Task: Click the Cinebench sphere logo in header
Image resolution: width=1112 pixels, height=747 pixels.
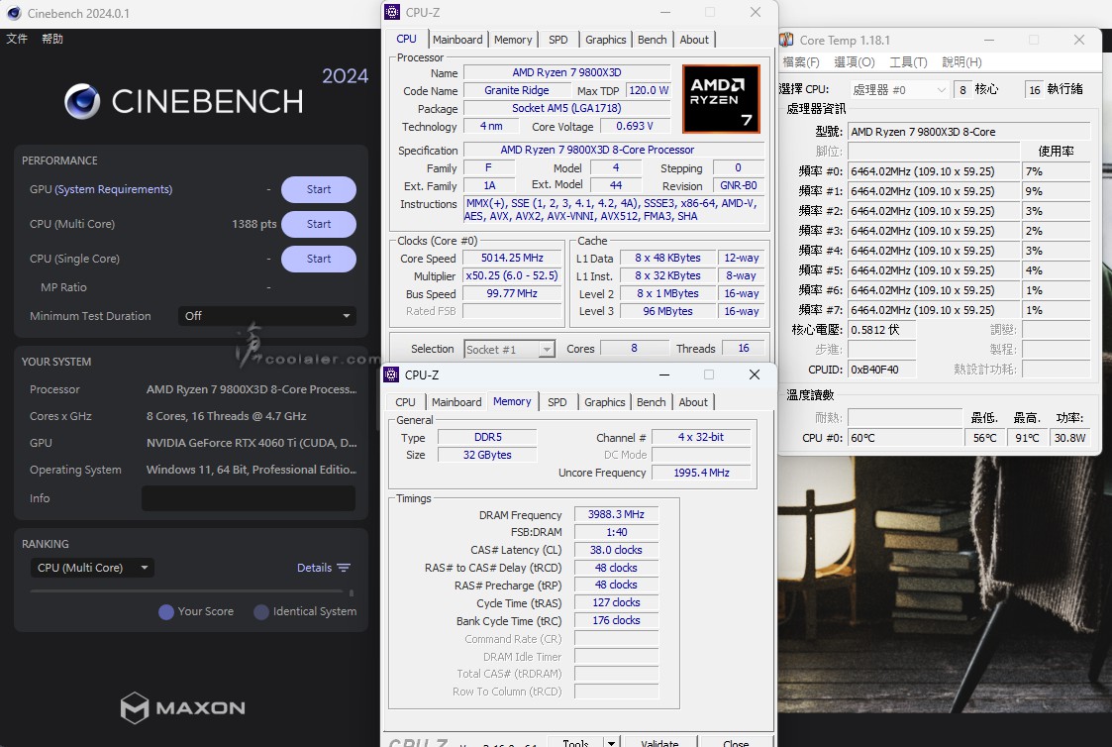Action: (82, 101)
